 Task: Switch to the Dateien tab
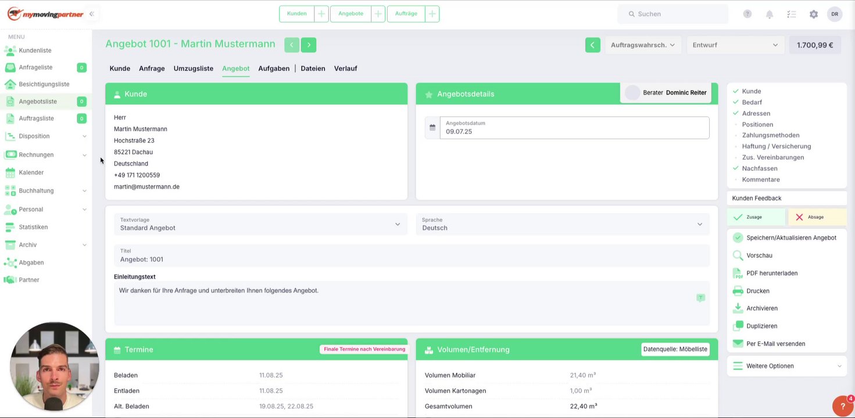[313, 69]
